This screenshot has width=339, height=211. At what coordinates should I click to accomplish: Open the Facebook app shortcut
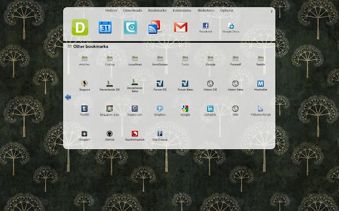coord(206,28)
